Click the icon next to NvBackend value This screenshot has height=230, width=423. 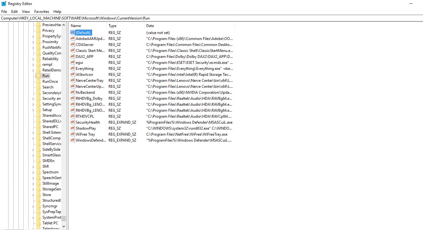click(73, 92)
